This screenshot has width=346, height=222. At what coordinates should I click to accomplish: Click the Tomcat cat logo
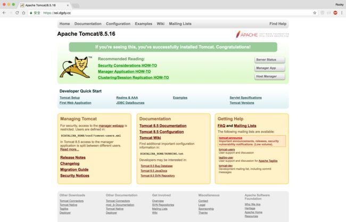76,67
